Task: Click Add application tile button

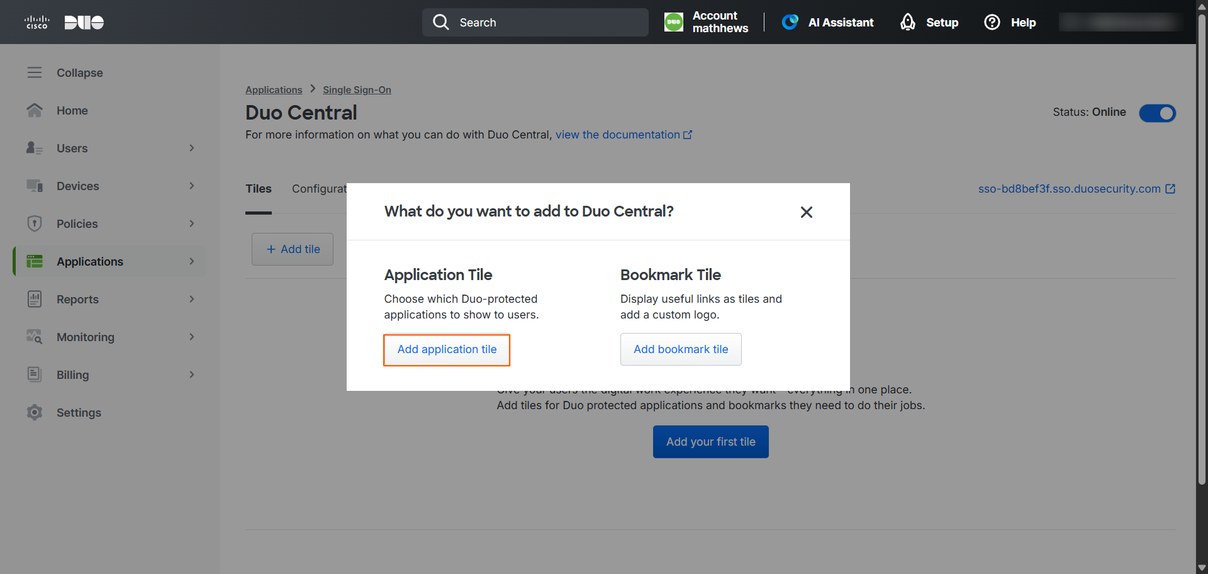Action: pyautogui.click(x=447, y=349)
